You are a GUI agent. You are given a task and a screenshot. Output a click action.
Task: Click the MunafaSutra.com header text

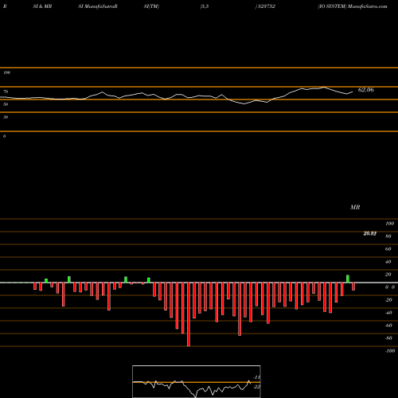tap(368, 6)
